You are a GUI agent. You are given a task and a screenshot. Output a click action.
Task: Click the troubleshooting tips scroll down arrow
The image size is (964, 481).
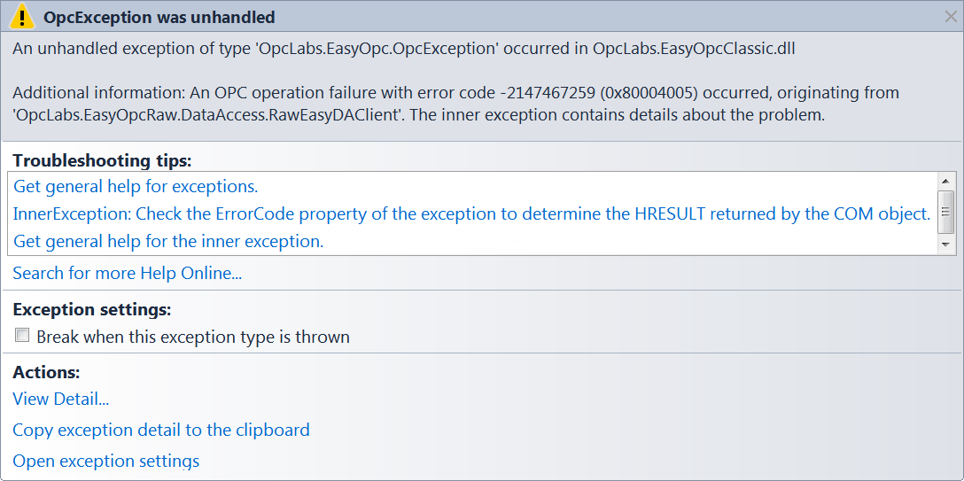[947, 245]
